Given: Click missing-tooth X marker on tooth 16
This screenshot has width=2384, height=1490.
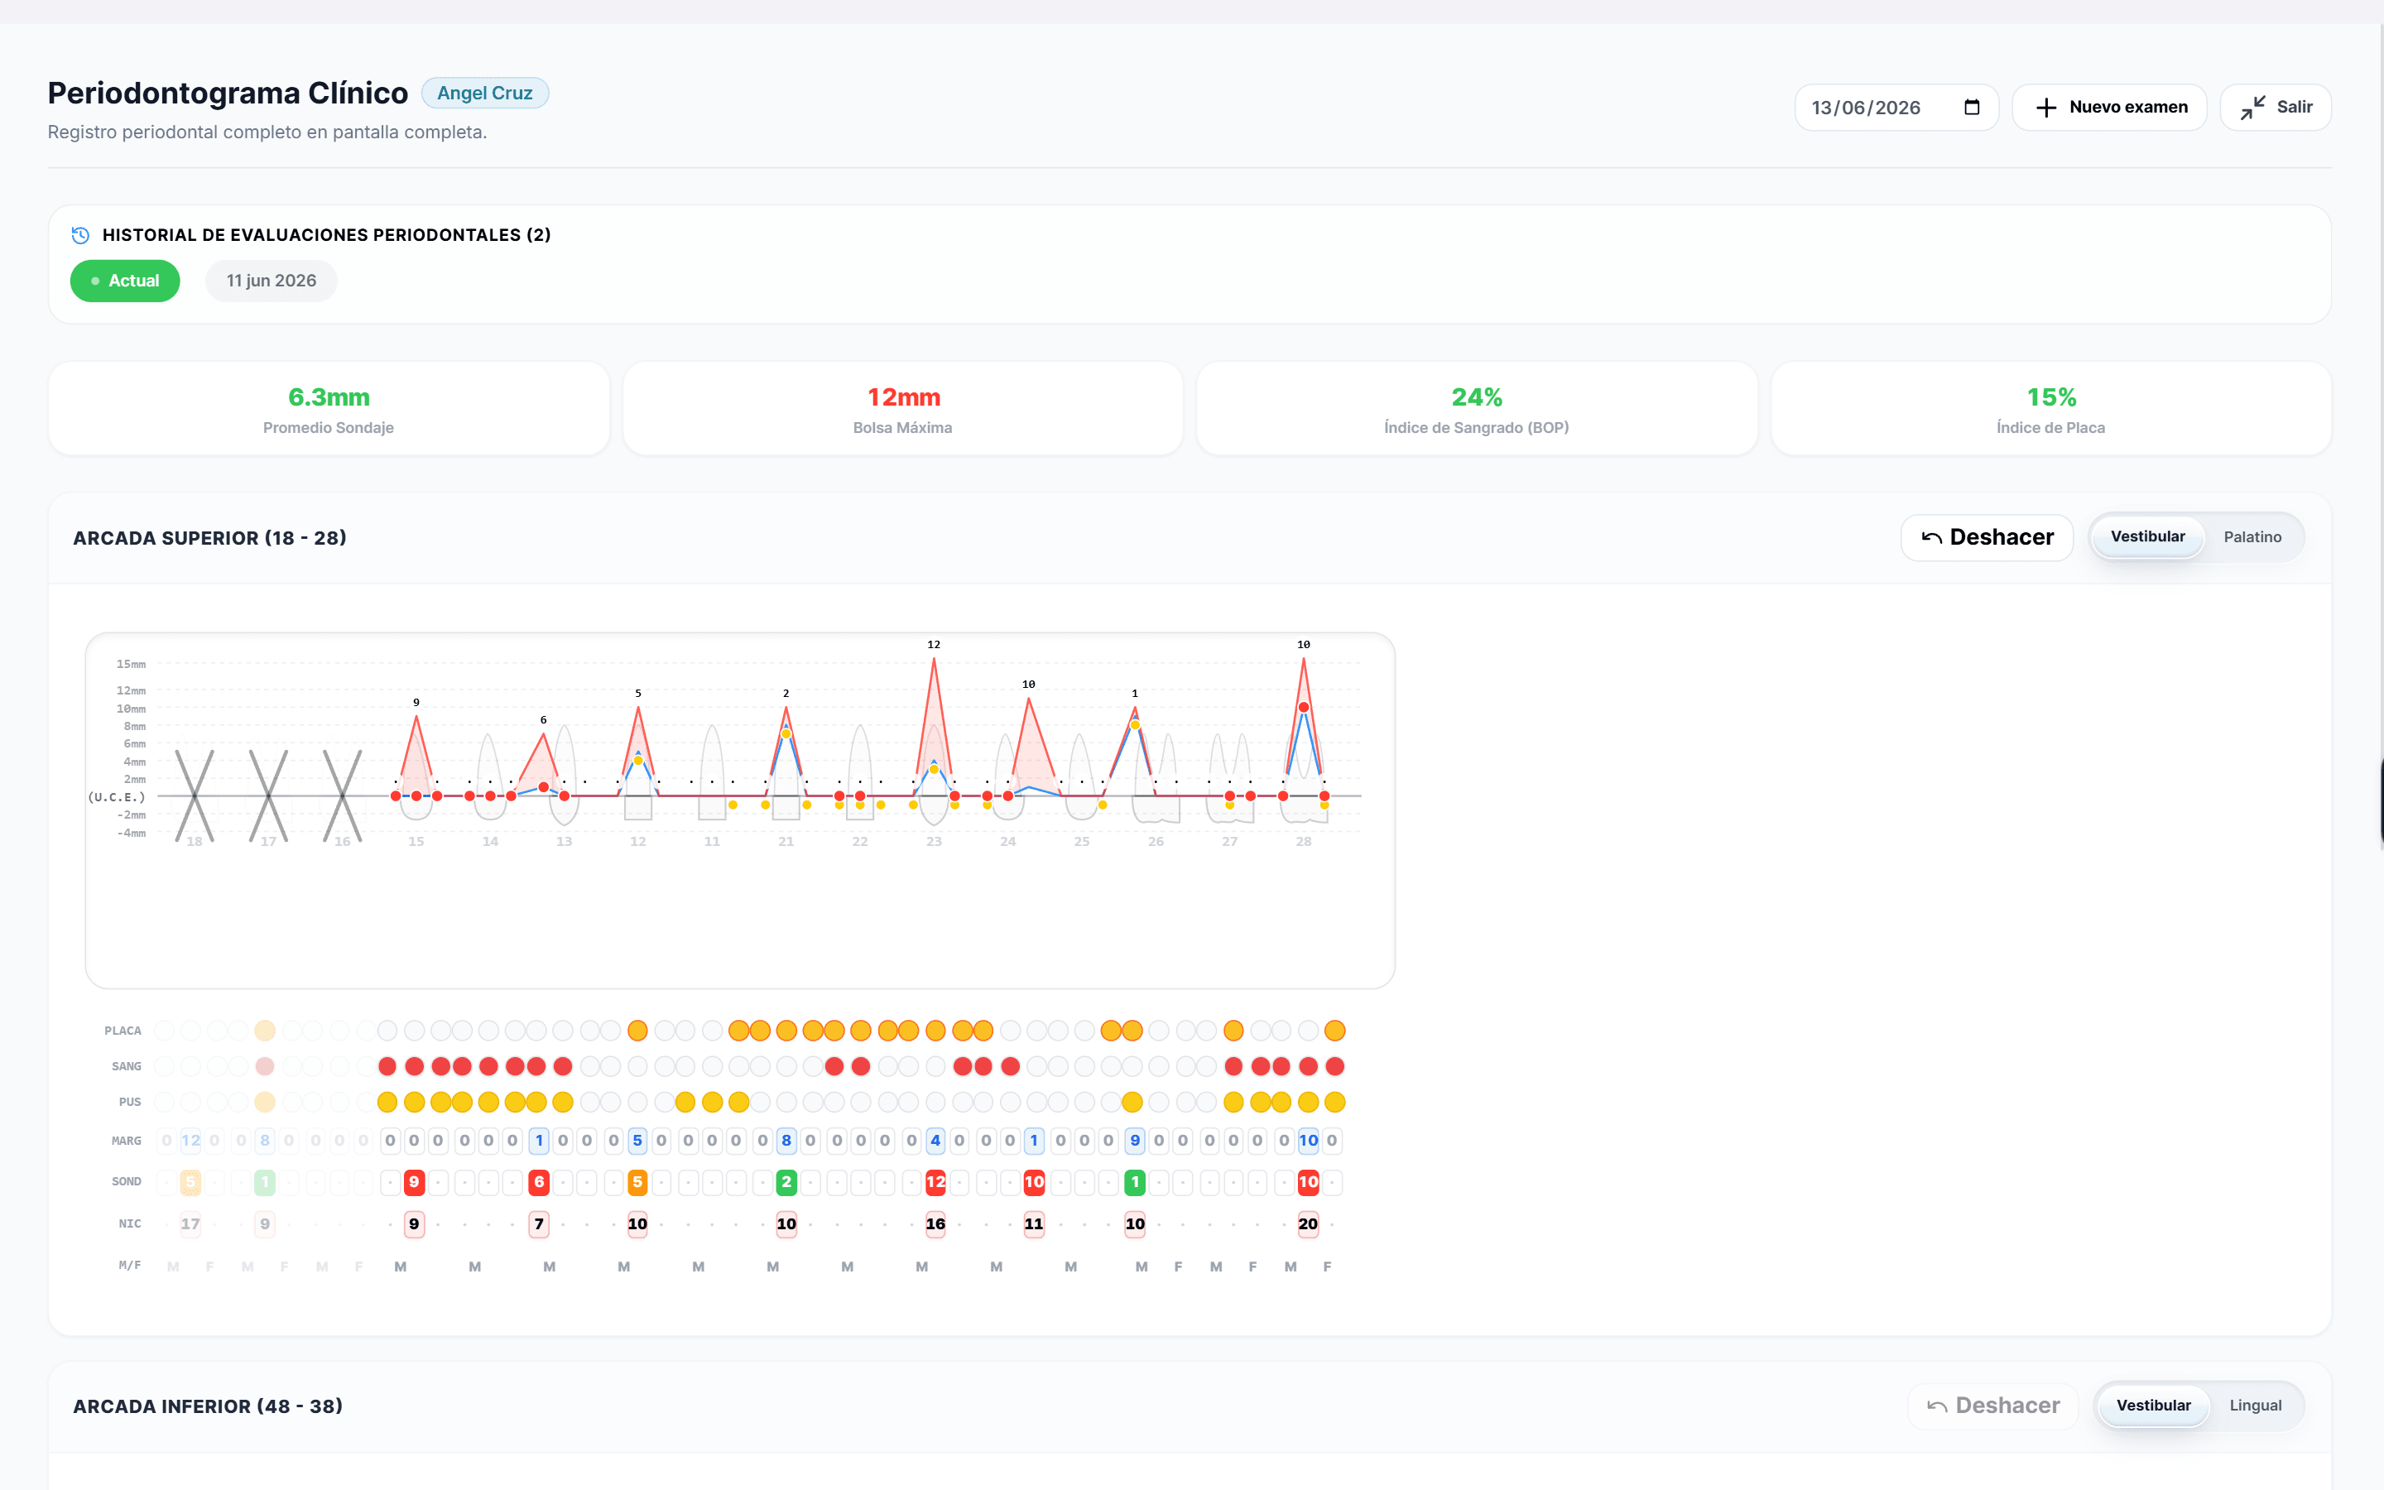Looking at the screenshot, I should tap(342, 796).
